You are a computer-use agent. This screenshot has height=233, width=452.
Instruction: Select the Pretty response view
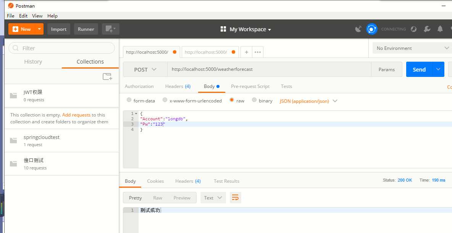pyautogui.click(x=135, y=198)
